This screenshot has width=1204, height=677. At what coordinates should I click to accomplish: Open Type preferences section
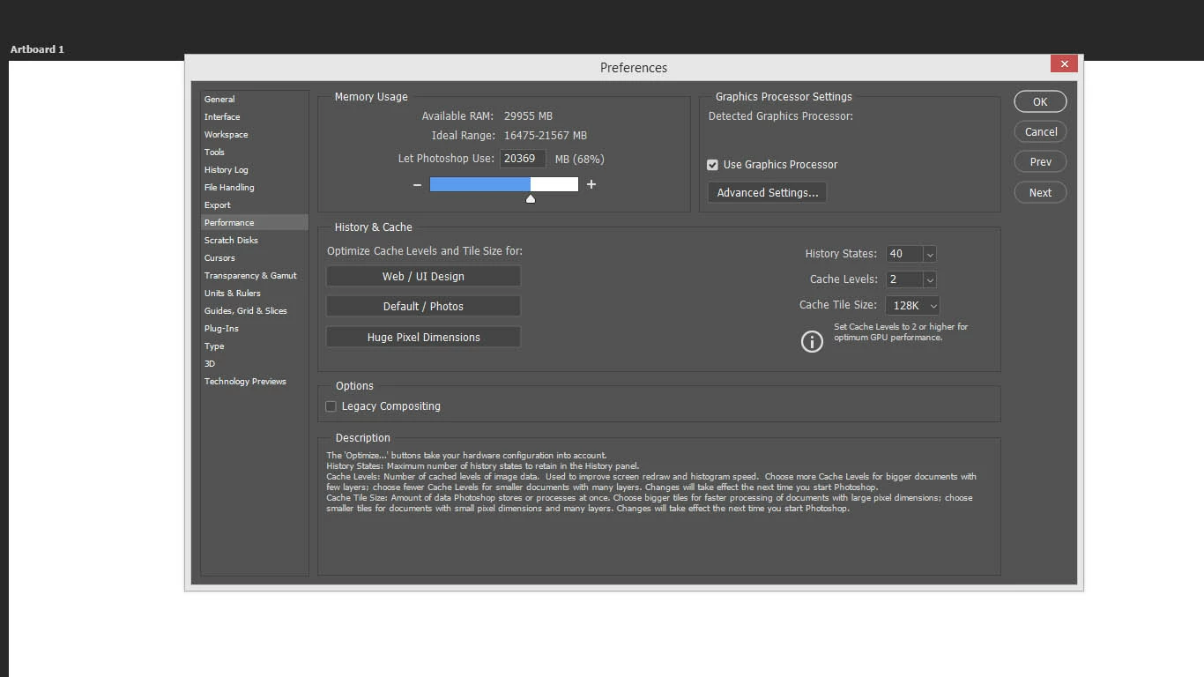[255, 346]
